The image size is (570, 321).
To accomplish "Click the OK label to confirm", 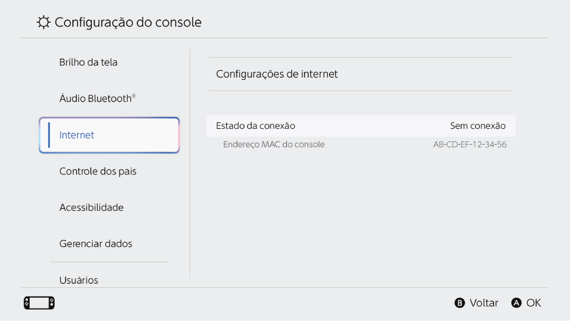I will tap(534, 303).
